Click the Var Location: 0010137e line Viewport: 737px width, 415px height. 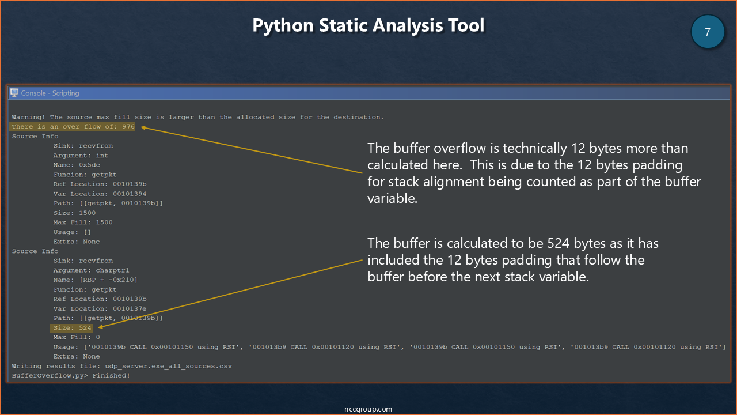[x=100, y=309]
